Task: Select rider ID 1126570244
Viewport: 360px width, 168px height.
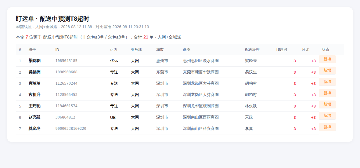Action: click(66, 83)
